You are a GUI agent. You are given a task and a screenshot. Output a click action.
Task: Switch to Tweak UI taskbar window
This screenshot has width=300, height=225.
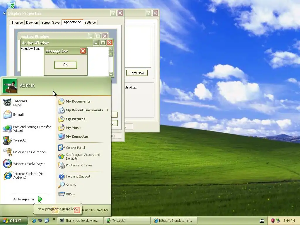pos(127,221)
